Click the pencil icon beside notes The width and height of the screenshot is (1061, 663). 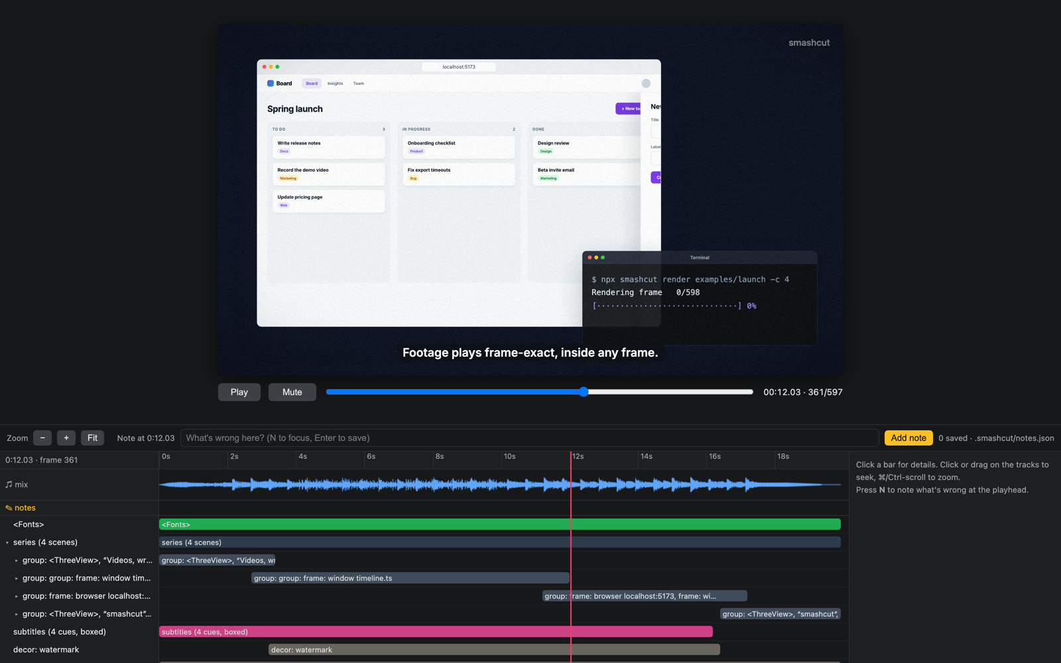point(9,508)
